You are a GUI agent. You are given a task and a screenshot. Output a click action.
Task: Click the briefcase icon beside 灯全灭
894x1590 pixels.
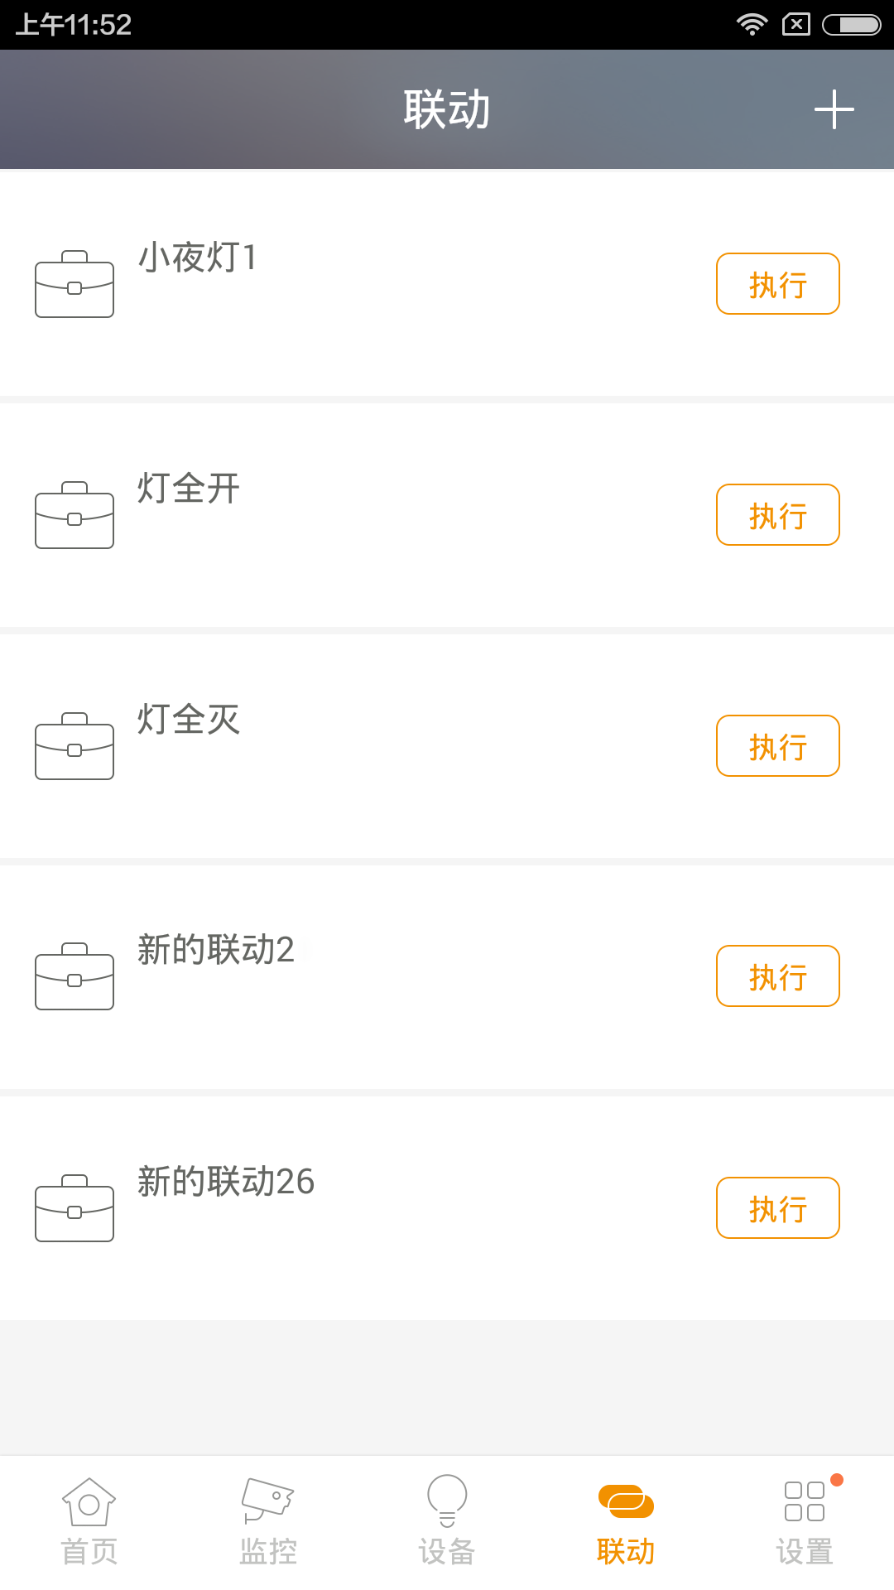tap(74, 746)
